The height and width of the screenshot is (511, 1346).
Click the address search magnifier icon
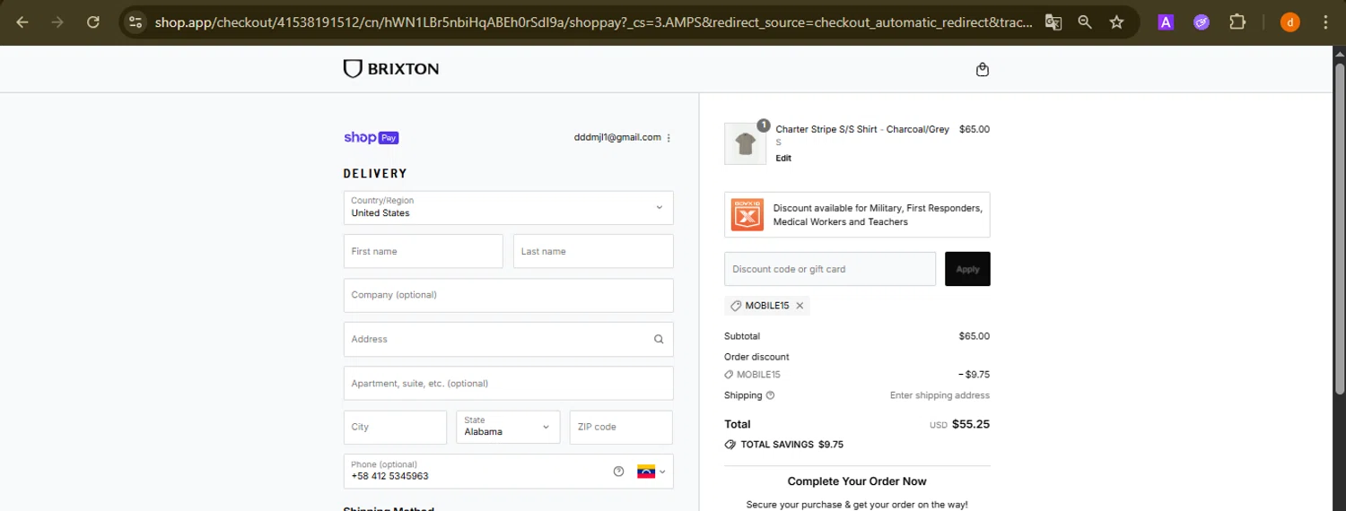click(x=659, y=339)
